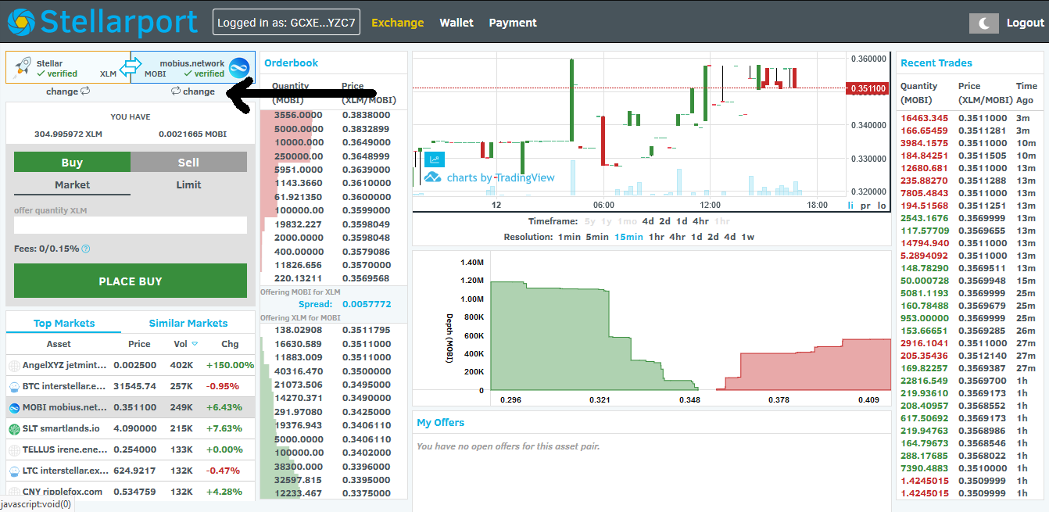Viewport: 1049px width, 512px height.
Task: Click the 304.995972 XLM balance
Action: 68,134
